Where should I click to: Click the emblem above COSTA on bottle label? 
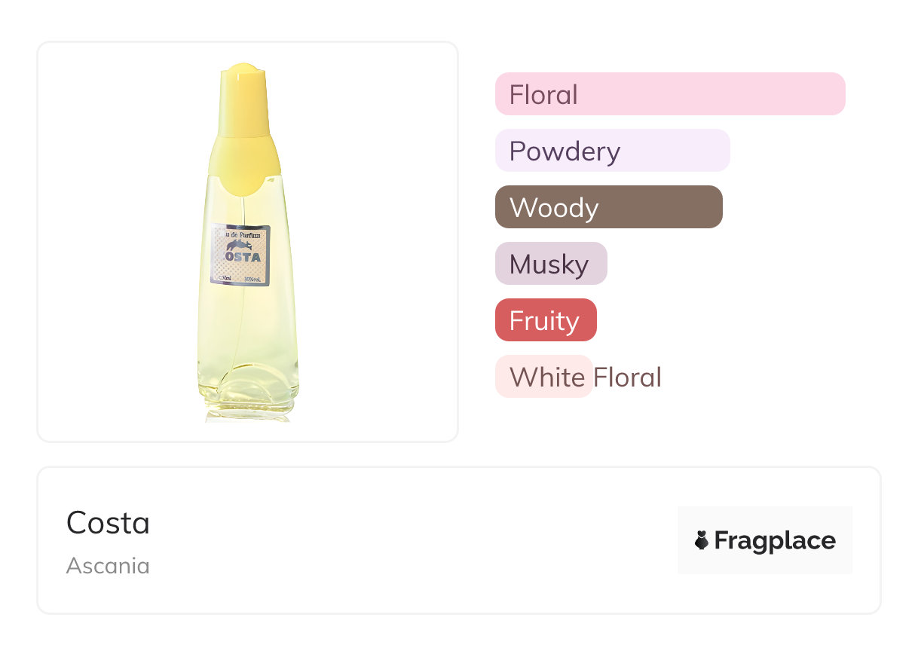[240, 246]
